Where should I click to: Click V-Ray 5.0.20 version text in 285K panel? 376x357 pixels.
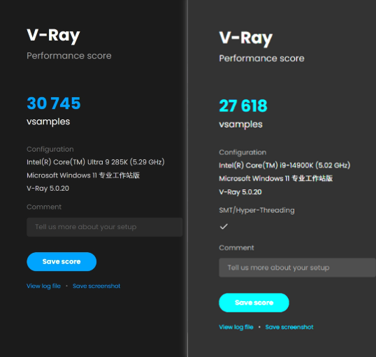(48, 189)
